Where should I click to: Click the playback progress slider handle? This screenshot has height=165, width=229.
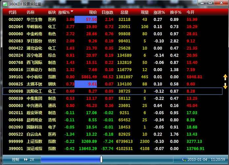101,159
